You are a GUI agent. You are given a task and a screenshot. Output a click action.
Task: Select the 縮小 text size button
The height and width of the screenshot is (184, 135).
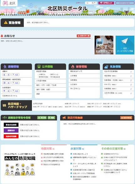(88, 3)
